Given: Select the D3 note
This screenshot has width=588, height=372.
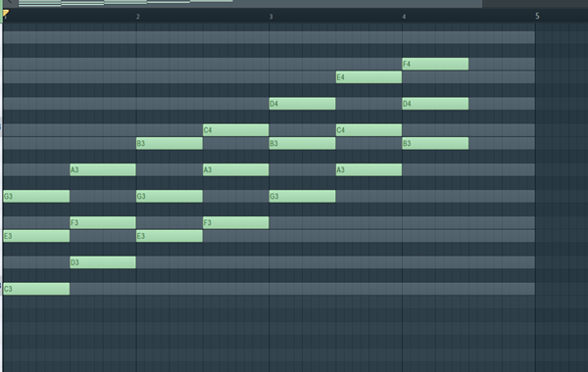Looking at the screenshot, I should pos(103,262).
